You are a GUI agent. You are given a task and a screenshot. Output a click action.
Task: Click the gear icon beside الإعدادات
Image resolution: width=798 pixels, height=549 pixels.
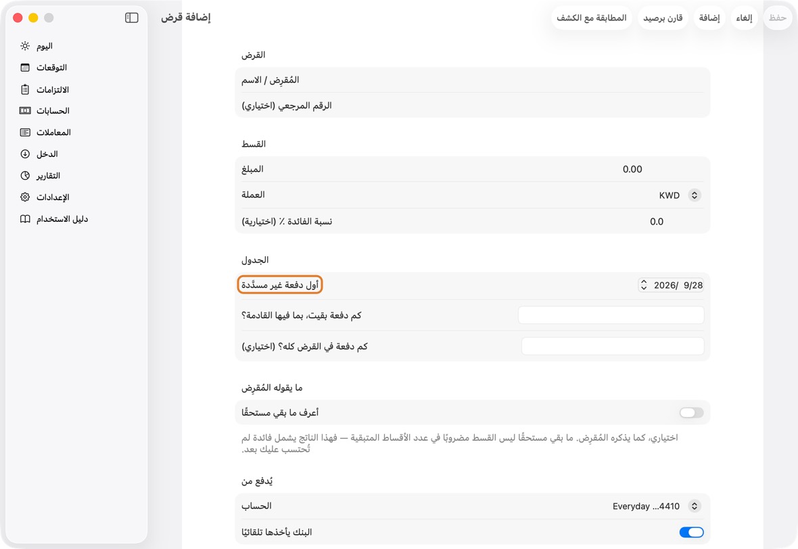click(25, 197)
